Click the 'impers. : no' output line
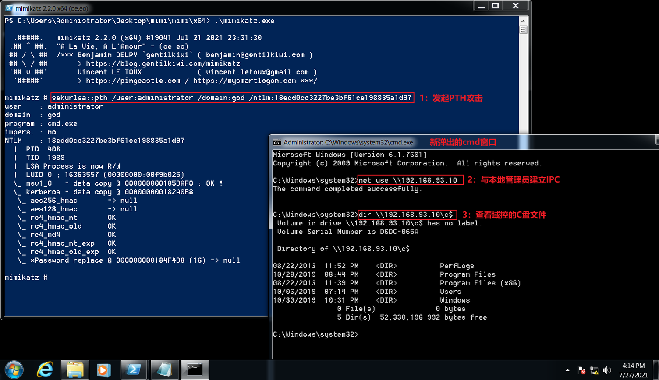Image resolution: width=659 pixels, height=380 pixels. tap(30, 132)
